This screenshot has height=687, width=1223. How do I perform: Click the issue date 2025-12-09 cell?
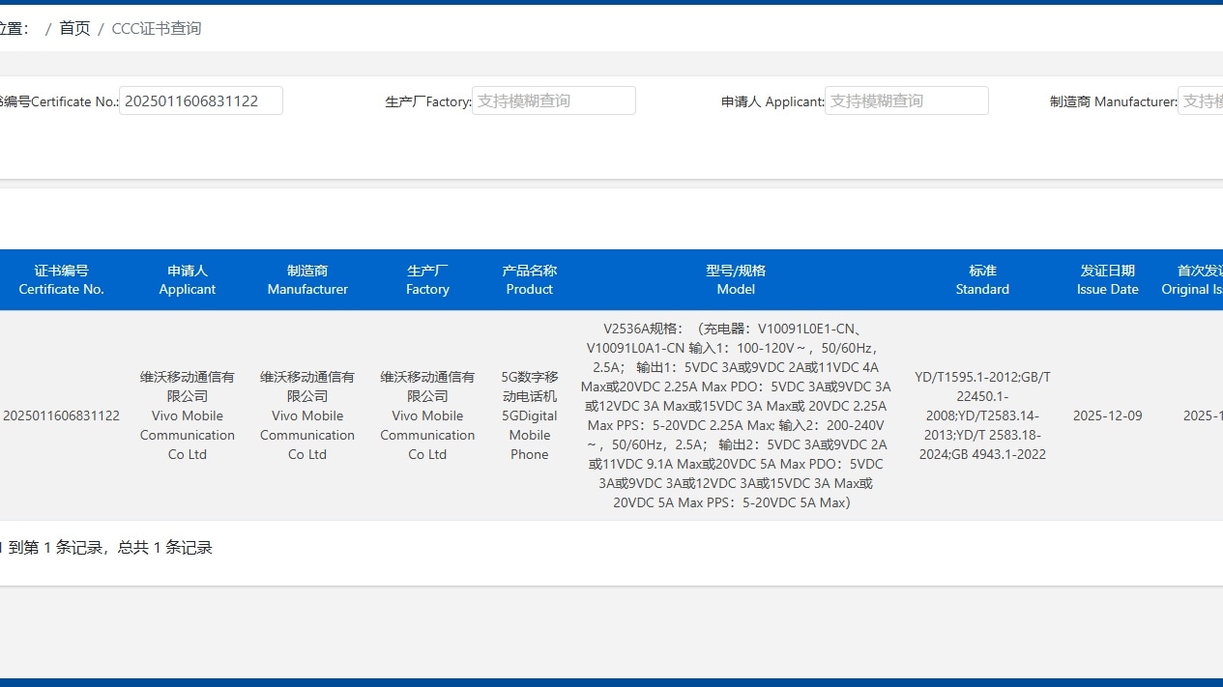[1107, 415]
